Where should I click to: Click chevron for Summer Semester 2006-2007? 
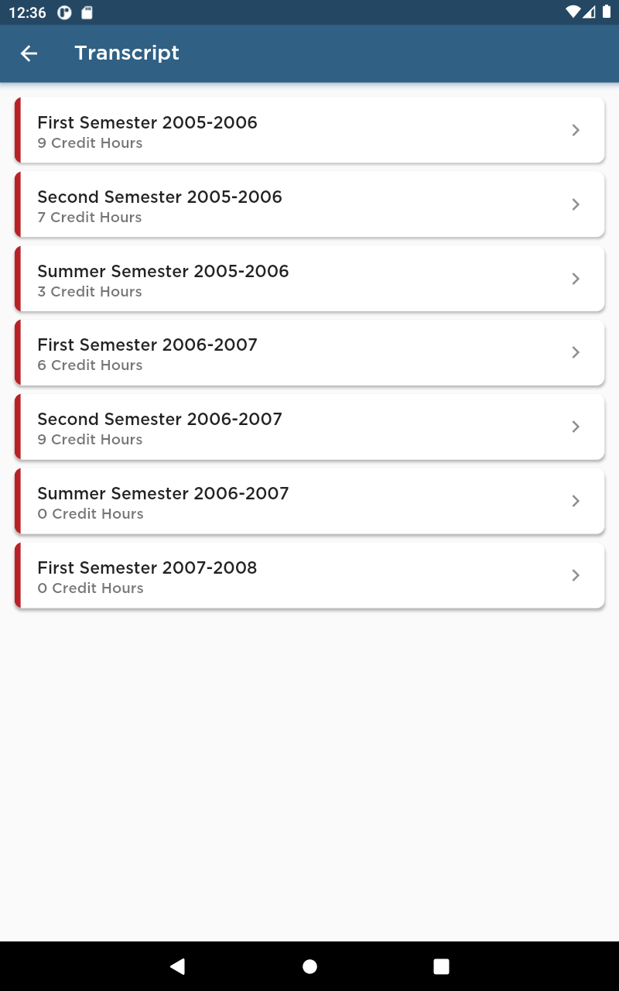(576, 501)
